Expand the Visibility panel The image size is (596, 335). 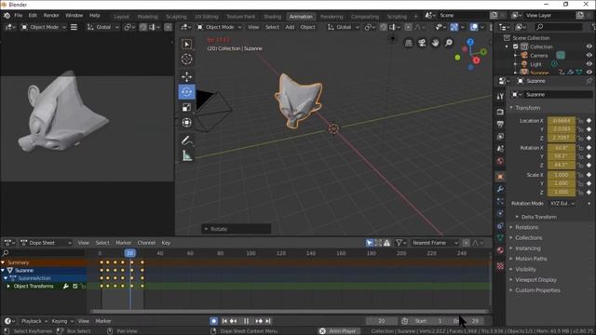coord(511,269)
